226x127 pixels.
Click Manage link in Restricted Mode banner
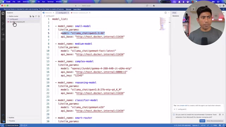pyautogui.click(x=69, y=9)
